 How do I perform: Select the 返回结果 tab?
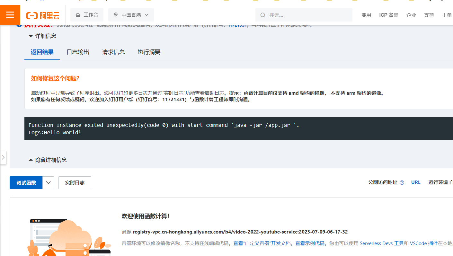click(x=42, y=52)
